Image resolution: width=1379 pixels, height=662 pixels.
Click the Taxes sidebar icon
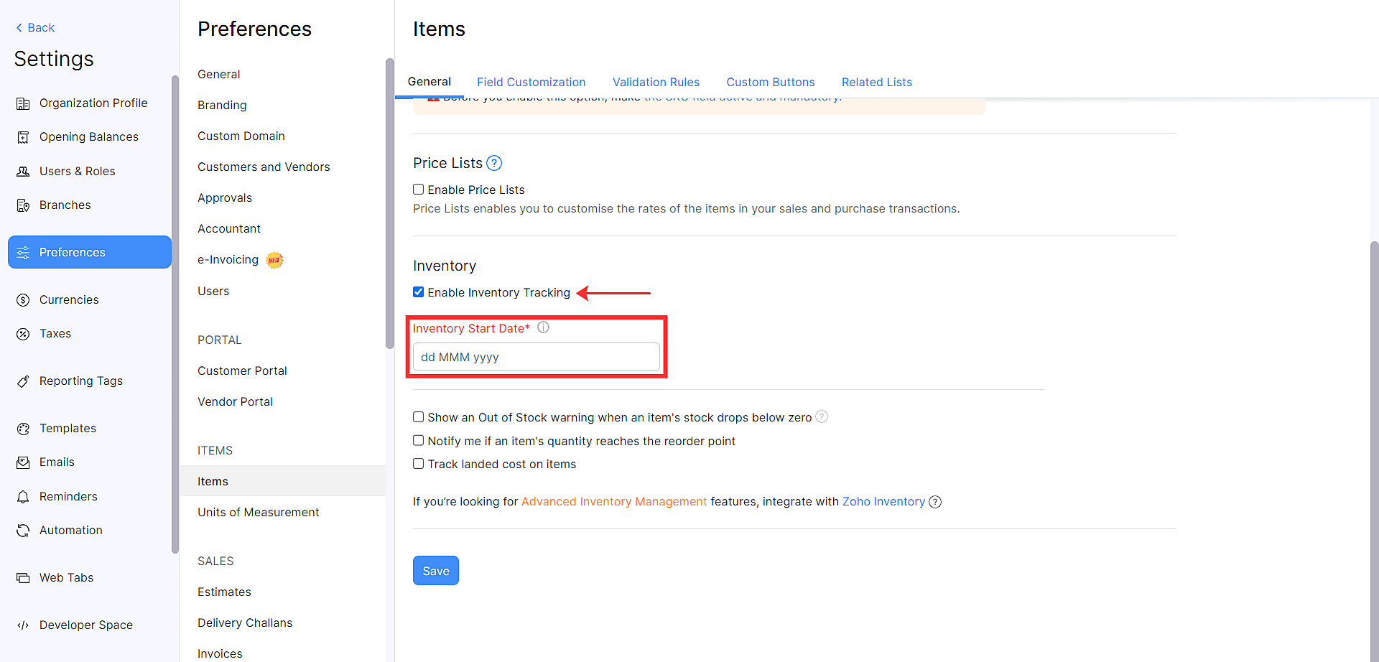click(x=24, y=333)
